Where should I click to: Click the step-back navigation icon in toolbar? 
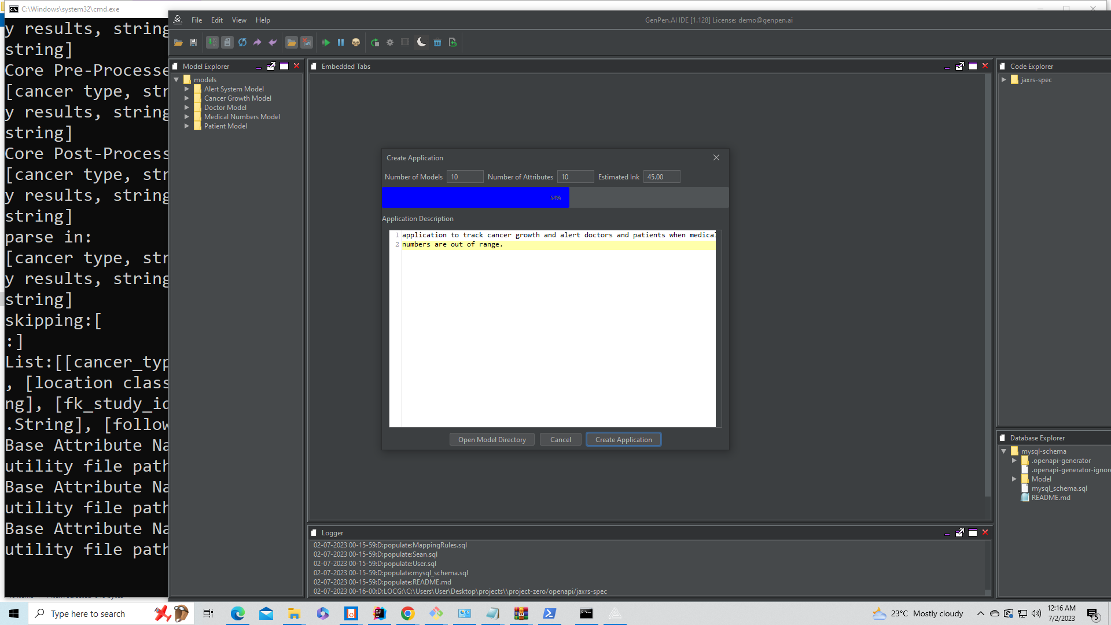tap(273, 42)
